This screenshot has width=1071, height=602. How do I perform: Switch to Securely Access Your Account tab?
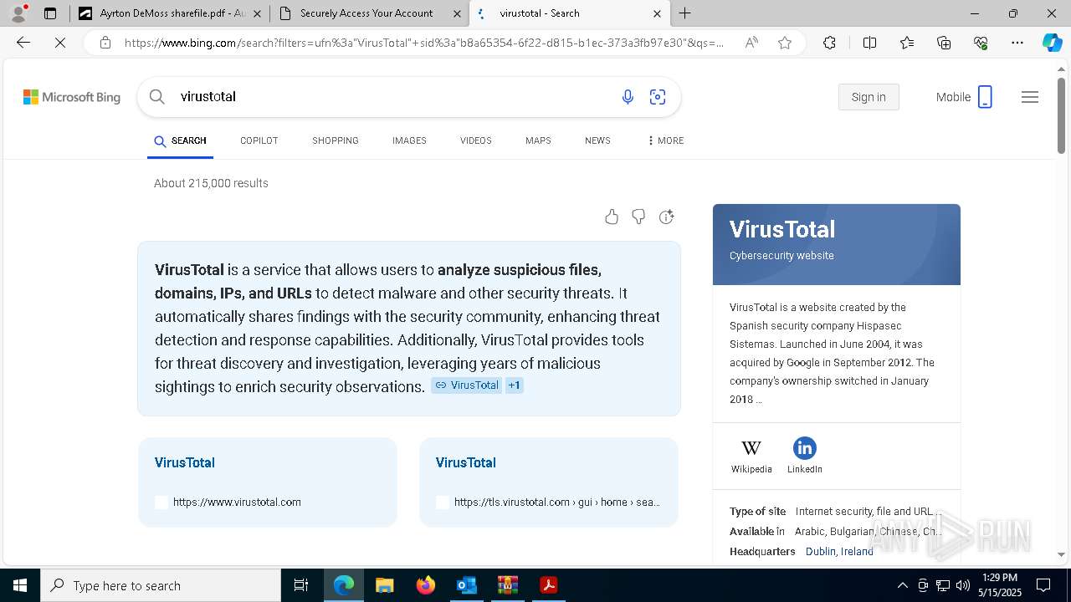368,13
